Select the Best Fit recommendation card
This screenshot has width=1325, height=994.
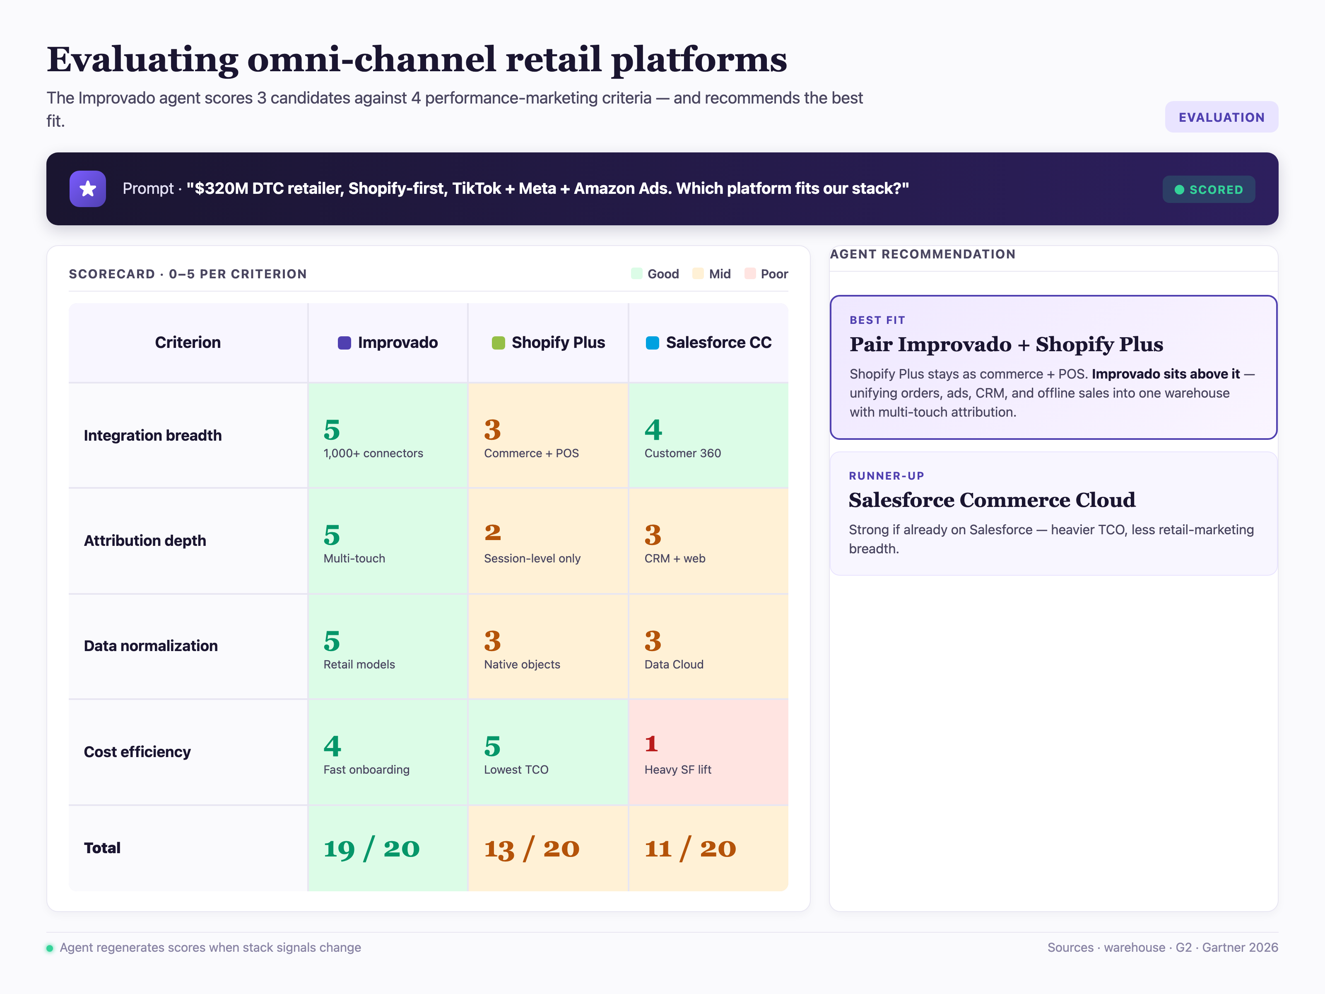tap(1054, 367)
